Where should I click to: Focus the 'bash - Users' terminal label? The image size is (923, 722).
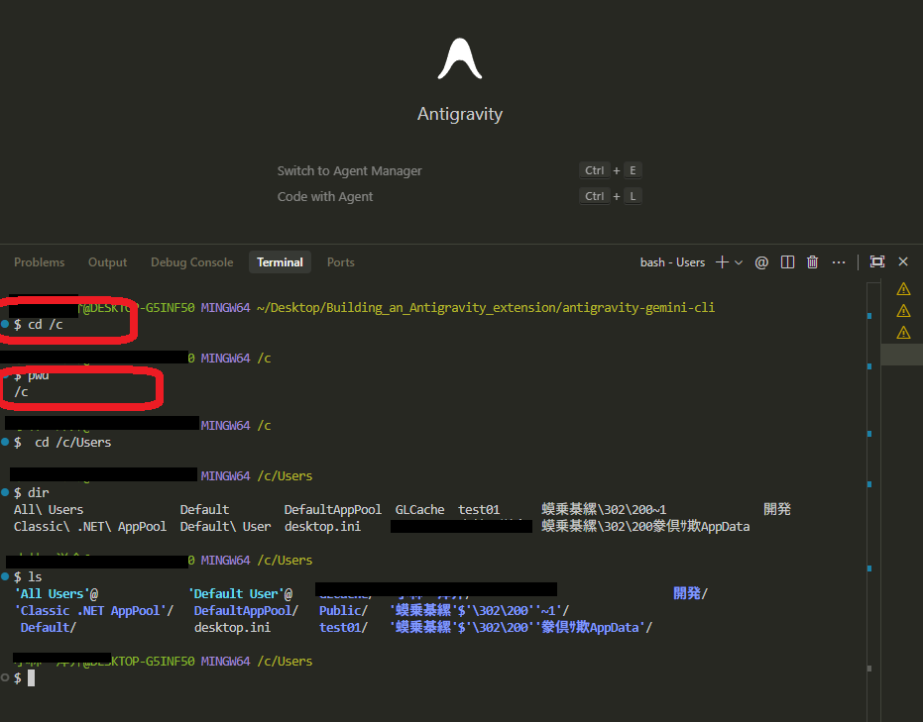pos(672,262)
